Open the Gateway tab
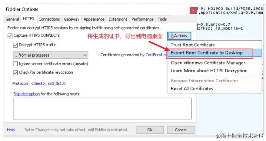Viewport: 266px width, 141px height. (x=71, y=19)
